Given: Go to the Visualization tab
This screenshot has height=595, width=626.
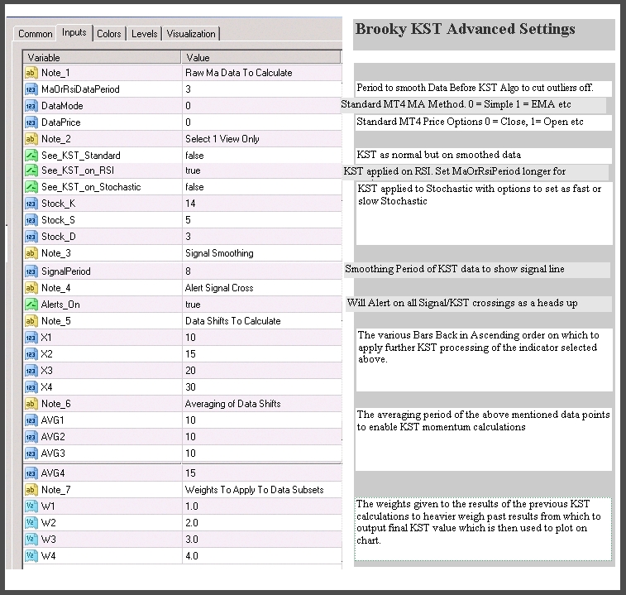Looking at the screenshot, I should point(191,34).
